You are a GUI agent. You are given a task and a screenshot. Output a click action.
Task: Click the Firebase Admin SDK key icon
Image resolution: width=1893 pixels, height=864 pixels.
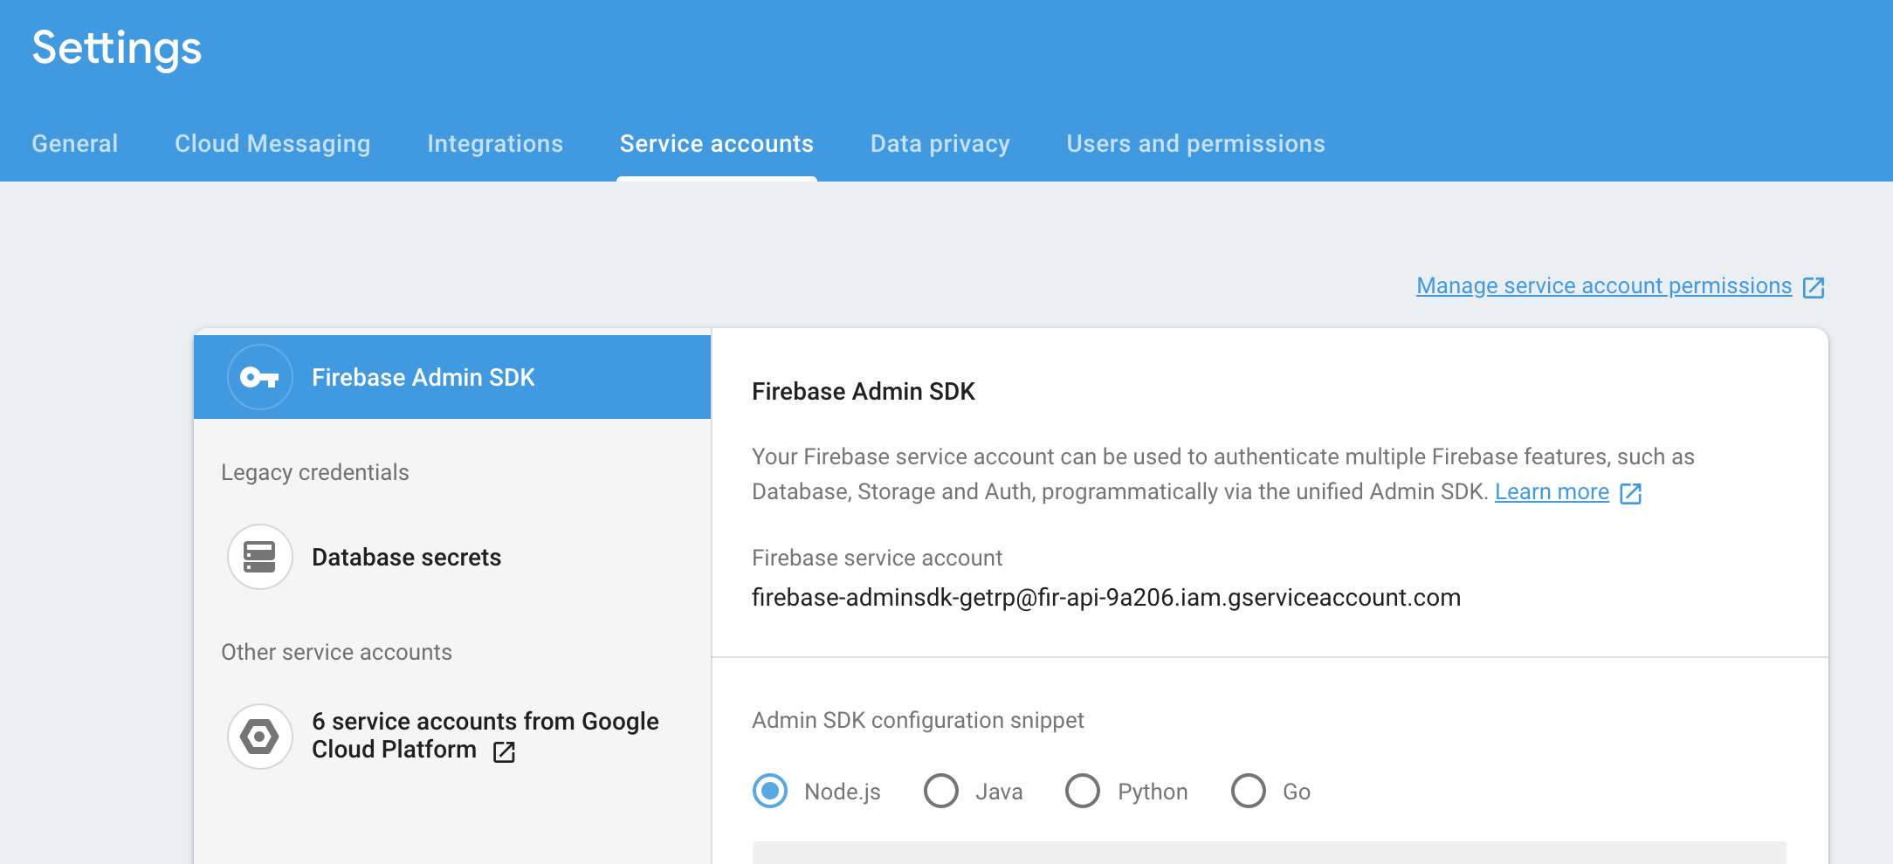click(259, 377)
